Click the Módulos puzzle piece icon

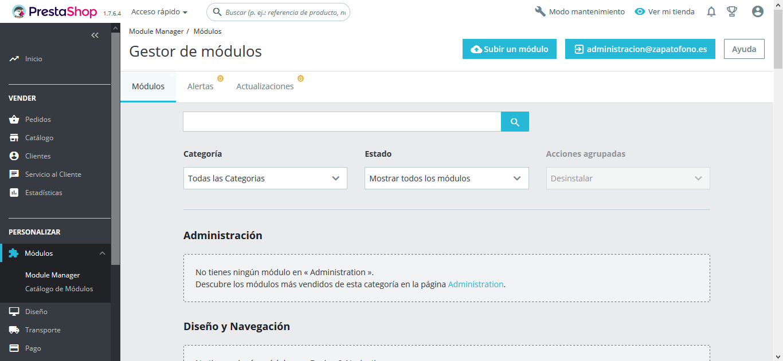pos(14,253)
